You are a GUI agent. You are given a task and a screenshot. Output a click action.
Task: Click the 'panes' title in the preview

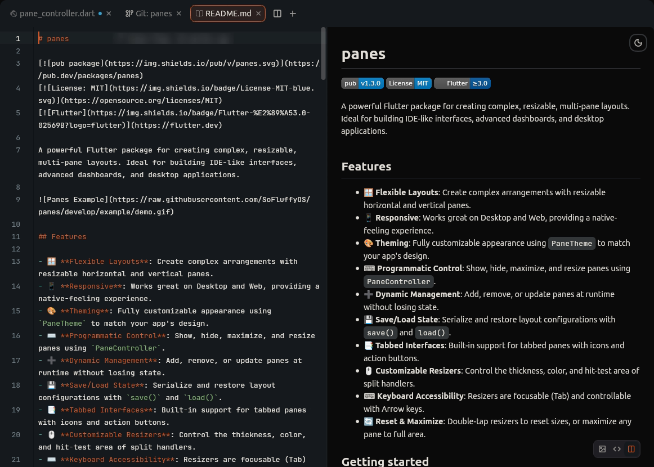[x=363, y=54]
